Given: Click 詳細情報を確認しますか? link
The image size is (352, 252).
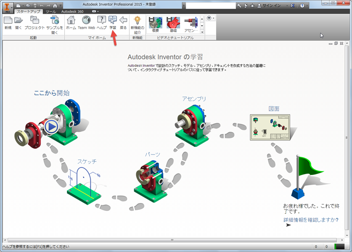Looking at the screenshot, I should [x=311, y=220].
